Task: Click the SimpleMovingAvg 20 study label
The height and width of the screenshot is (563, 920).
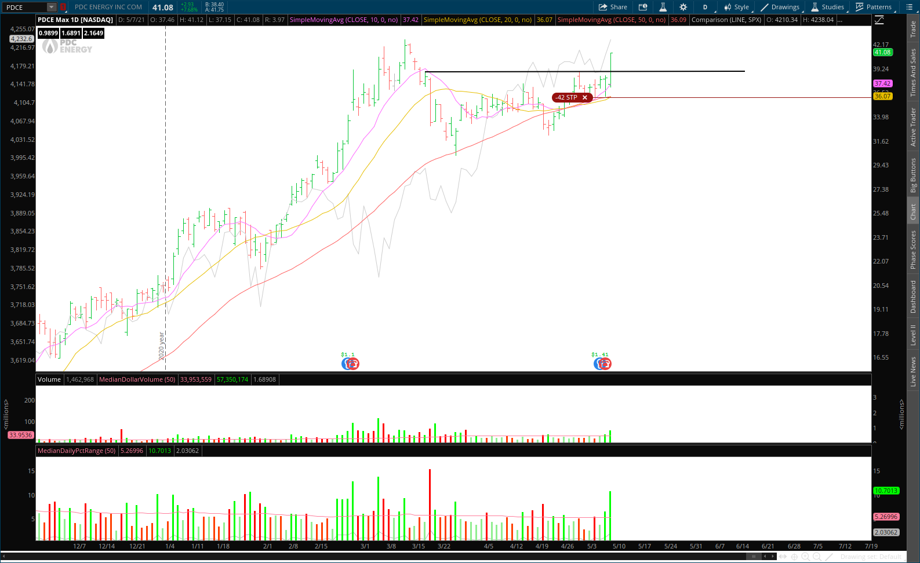Action: tap(478, 20)
